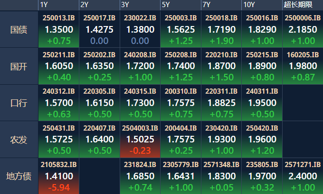Viewport: 323px width, 194px height.
Task: Open bond 250215.IB at 1.8900
Action: coord(262,66)
